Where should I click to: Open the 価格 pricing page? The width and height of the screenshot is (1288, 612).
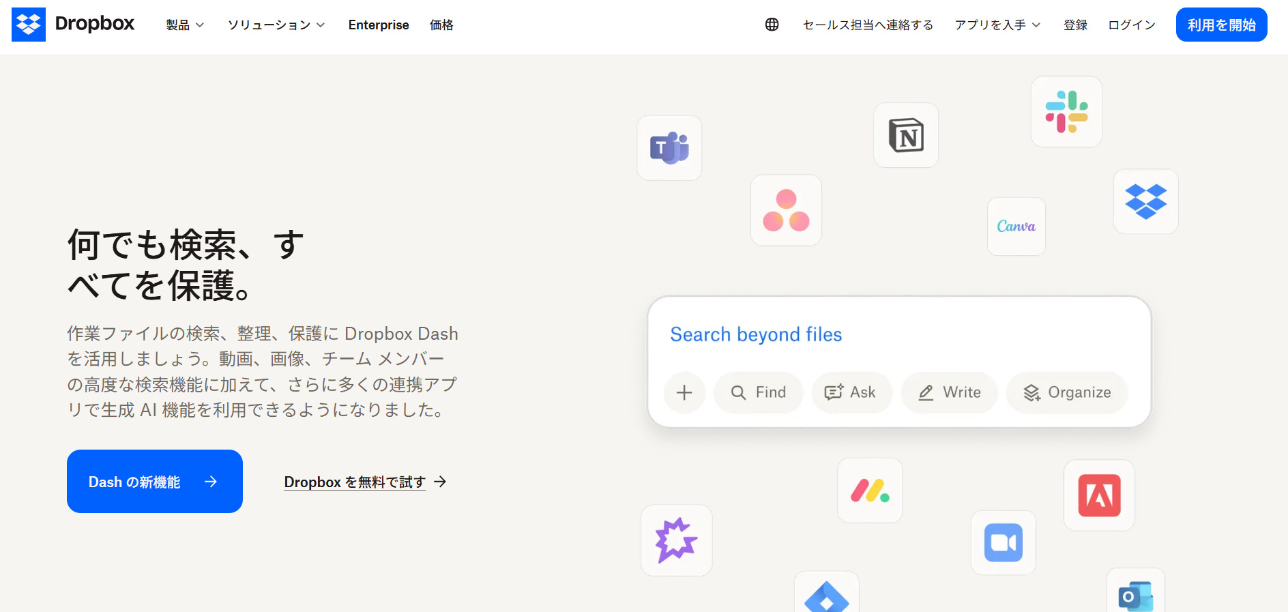click(x=441, y=25)
